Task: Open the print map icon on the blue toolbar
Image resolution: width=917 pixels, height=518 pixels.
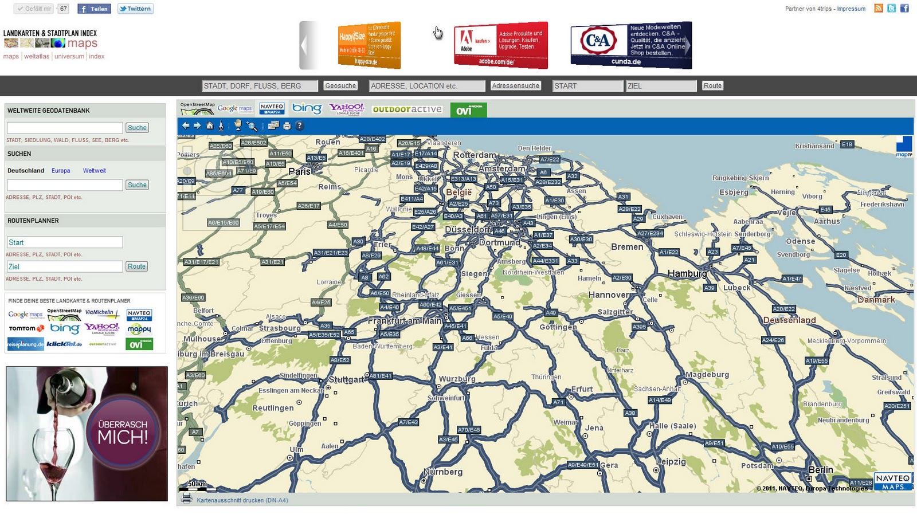Action: click(287, 125)
